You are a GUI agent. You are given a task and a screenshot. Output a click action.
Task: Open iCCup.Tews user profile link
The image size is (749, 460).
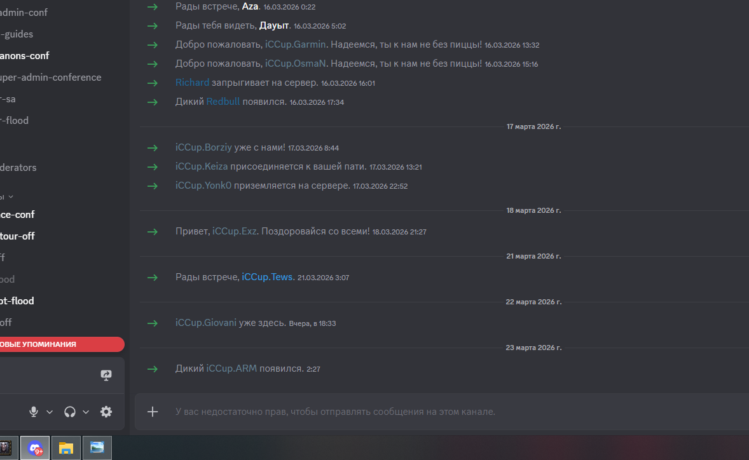point(268,278)
